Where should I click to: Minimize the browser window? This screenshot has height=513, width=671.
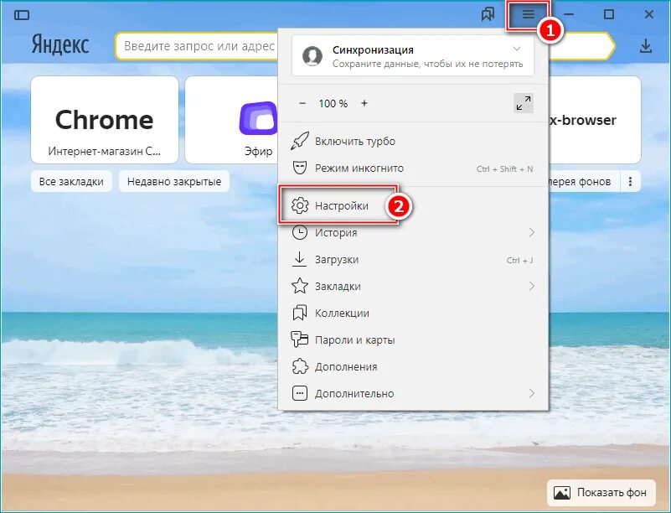569,14
